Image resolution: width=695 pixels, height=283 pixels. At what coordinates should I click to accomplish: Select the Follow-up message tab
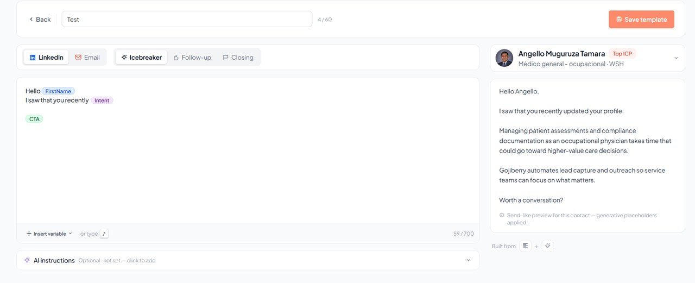[192, 57]
